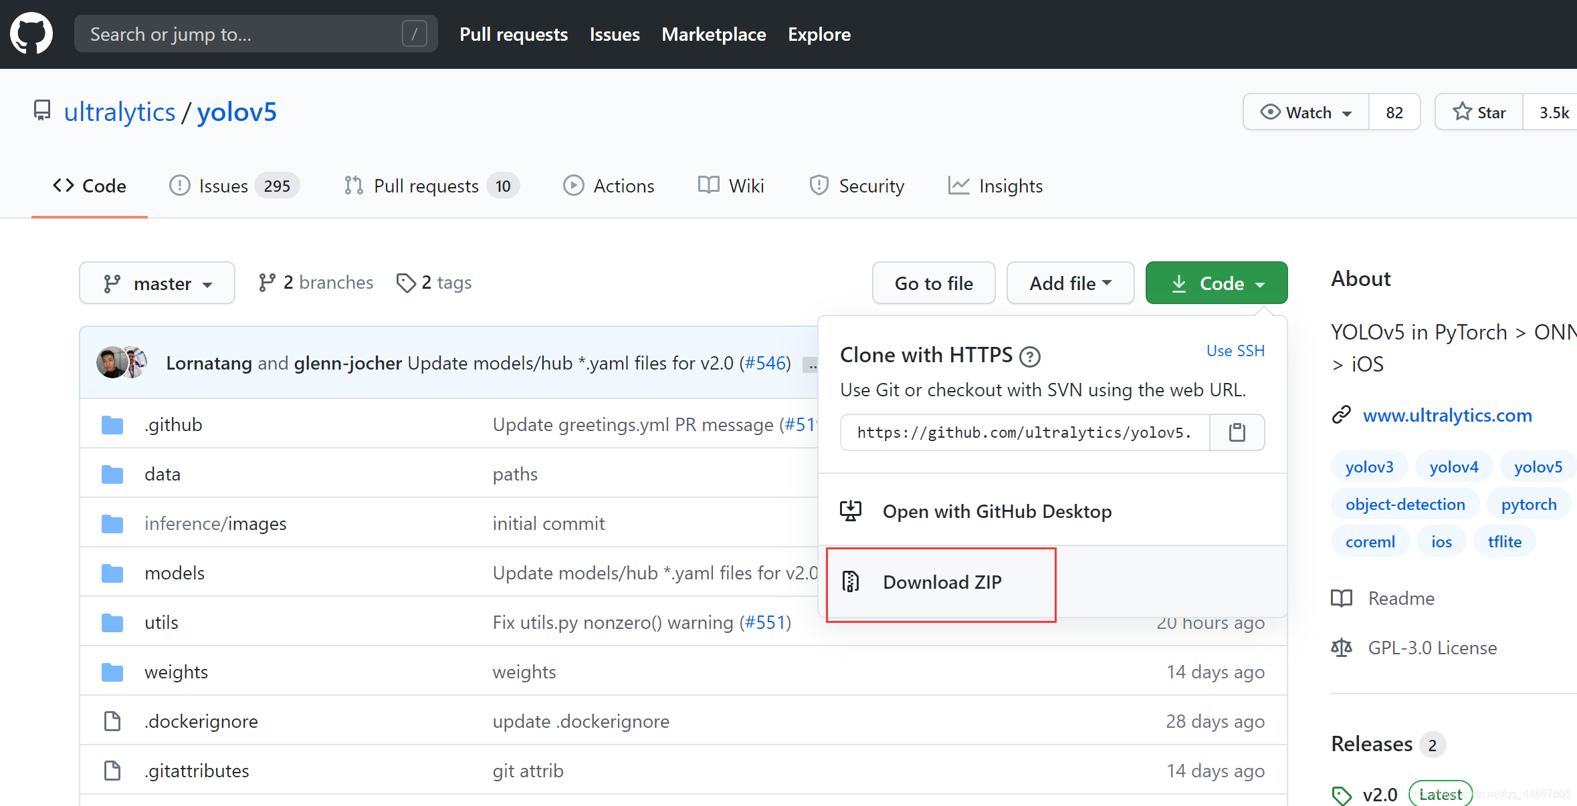Open the Security tab
The image size is (1577, 806).
point(857,186)
